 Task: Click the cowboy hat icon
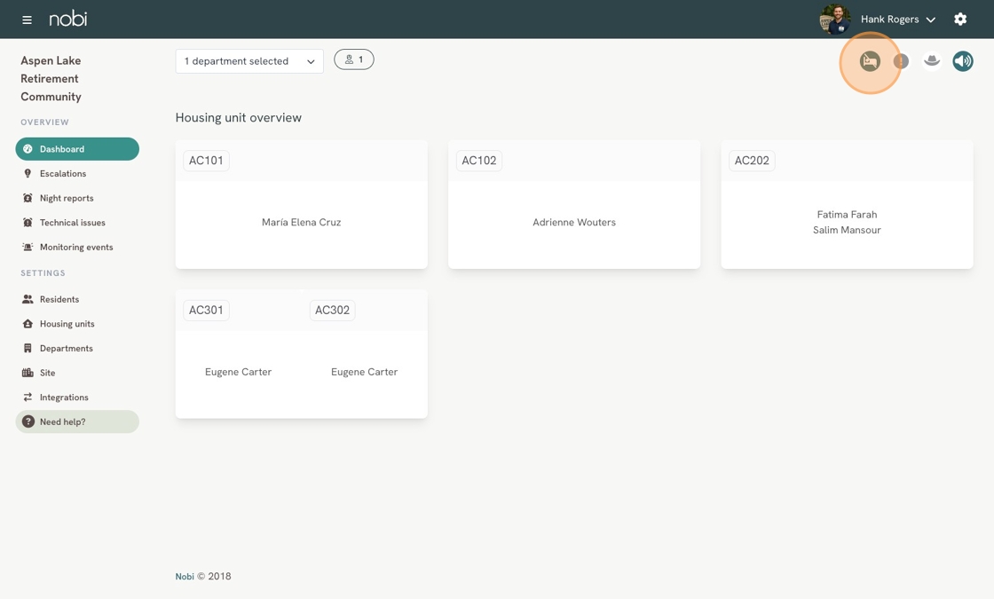[x=931, y=61]
